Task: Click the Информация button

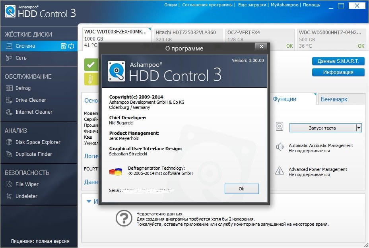Action: pos(338,72)
